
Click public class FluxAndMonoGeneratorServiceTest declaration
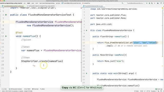[42, 15]
